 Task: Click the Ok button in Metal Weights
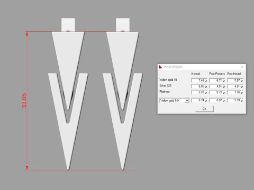(204, 109)
